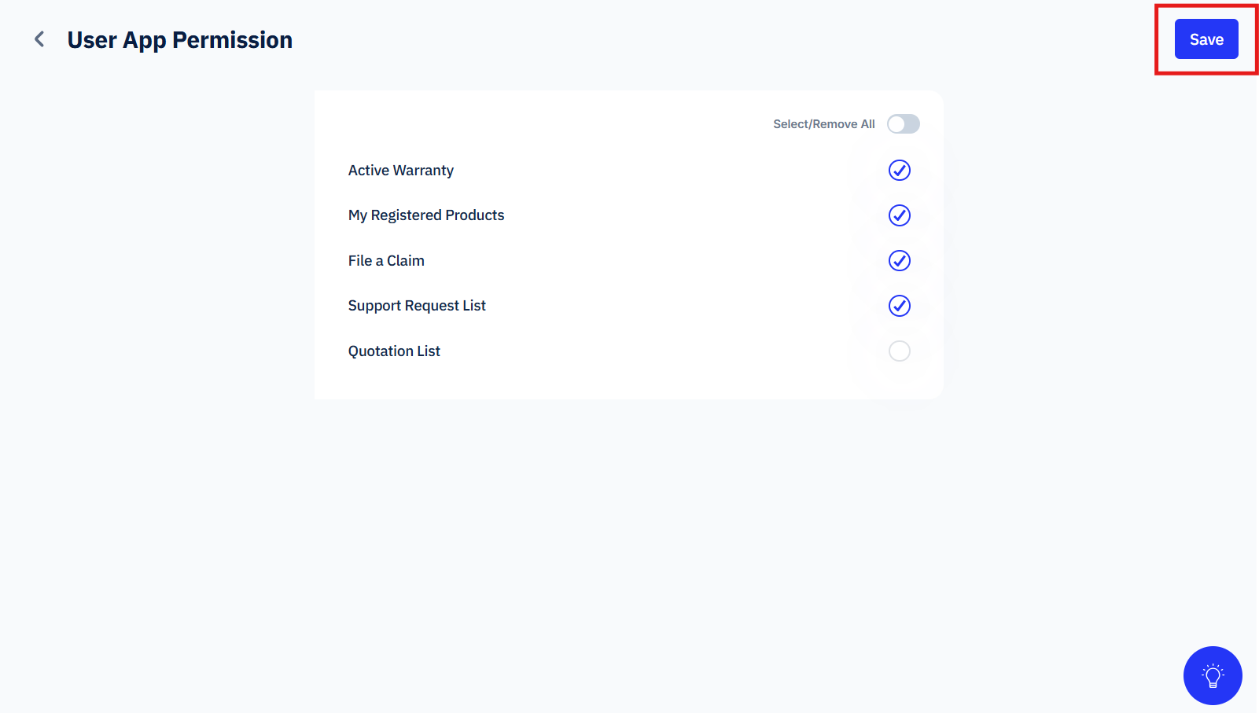The width and height of the screenshot is (1259, 713).
Task: Uncheck the File a Claim checkmark
Action: point(900,260)
